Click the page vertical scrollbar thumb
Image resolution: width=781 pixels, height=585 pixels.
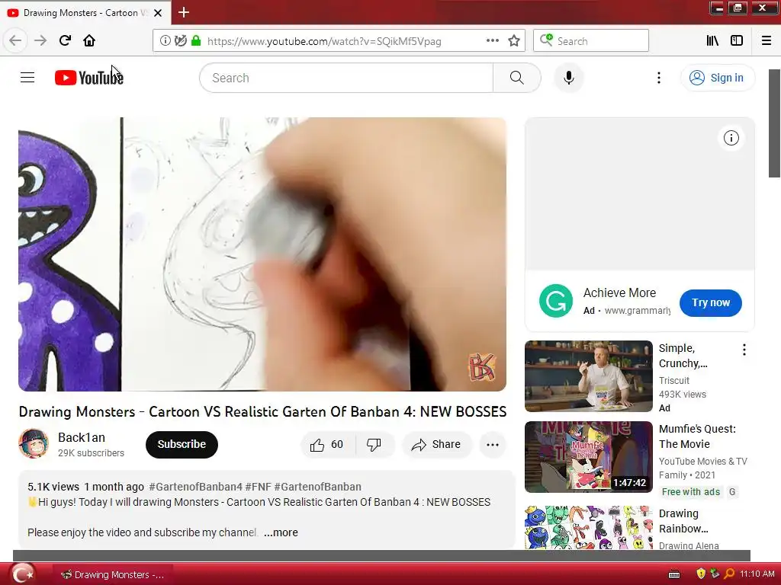tap(774, 123)
